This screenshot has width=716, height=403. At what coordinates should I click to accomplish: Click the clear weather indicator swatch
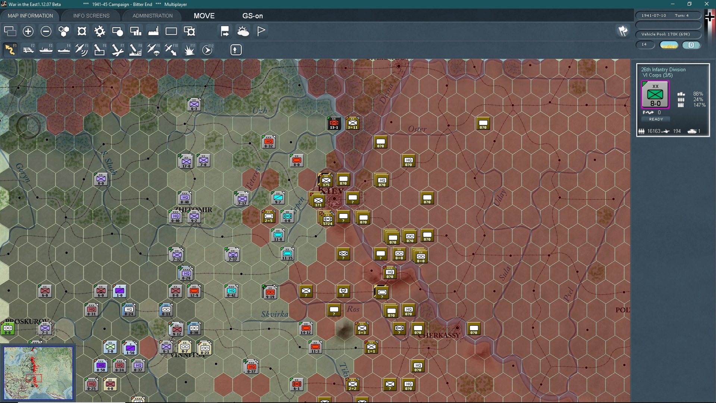point(669,45)
